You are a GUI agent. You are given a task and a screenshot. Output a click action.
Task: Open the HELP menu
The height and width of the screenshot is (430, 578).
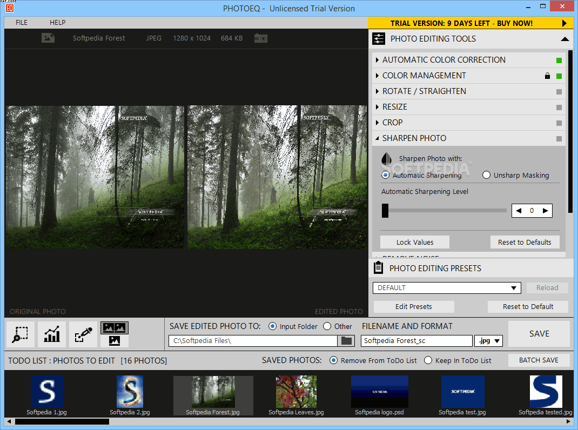click(x=57, y=23)
